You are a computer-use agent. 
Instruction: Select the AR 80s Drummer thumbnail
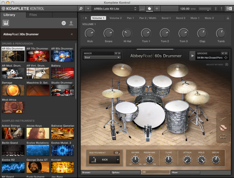coord(62,56)
